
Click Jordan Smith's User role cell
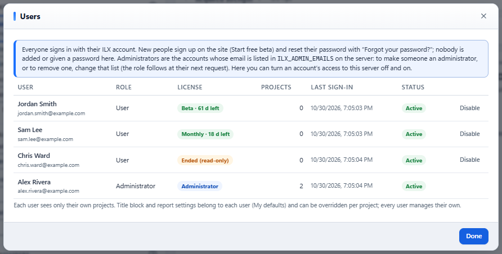click(x=122, y=108)
